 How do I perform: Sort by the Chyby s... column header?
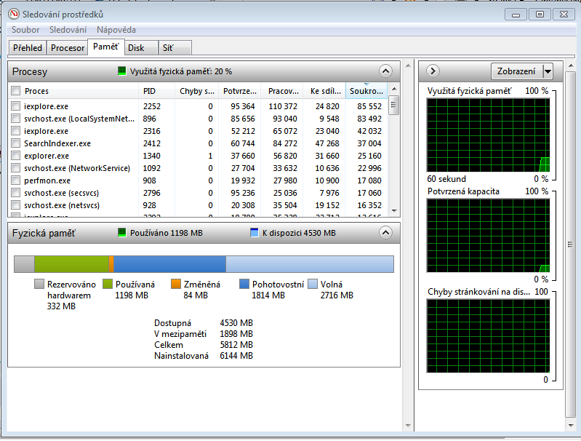pyautogui.click(x=197, y=91)
